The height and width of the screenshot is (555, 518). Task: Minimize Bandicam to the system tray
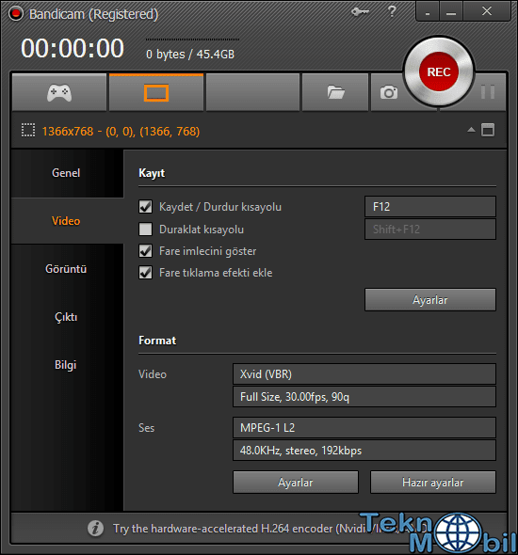(x=428, y=11)
